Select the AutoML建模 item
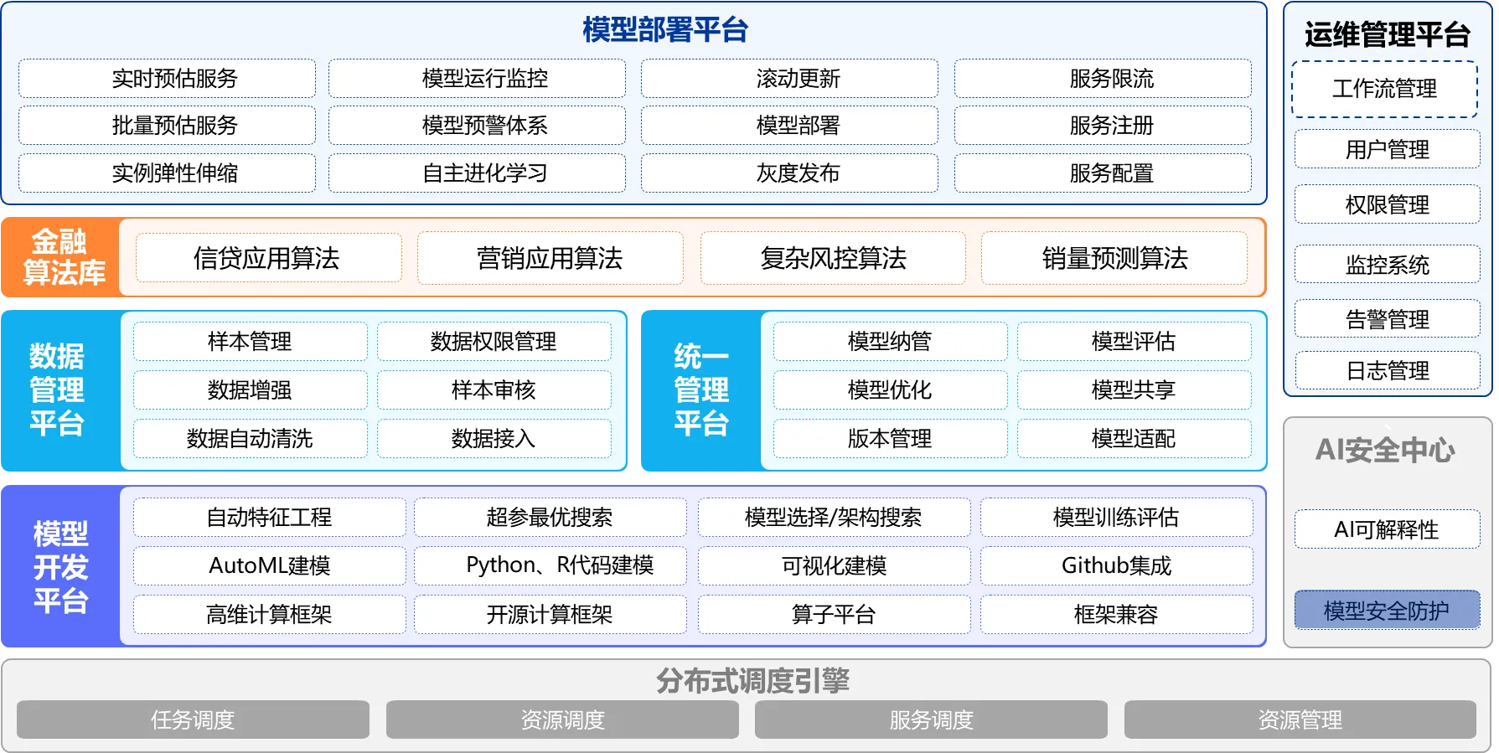Viewport: 1499px width, 753px height. click(x=269, y=566)
